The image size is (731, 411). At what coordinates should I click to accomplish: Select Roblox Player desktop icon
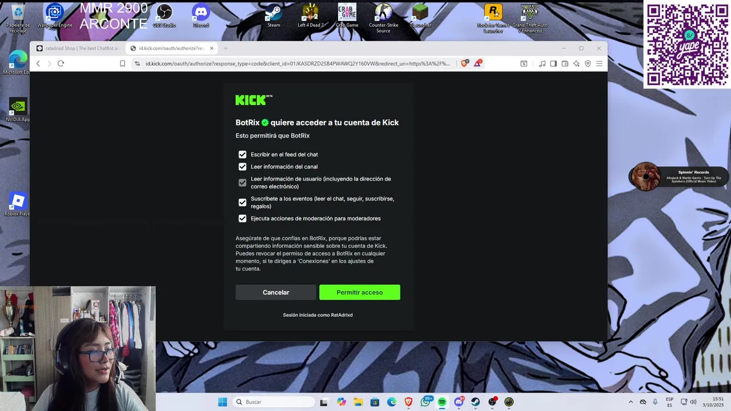click(x=17, y=204)
